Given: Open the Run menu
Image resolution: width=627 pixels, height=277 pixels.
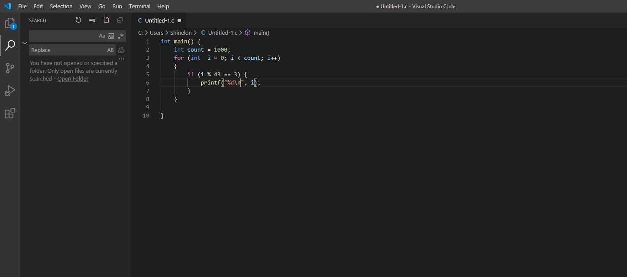Looking at the screenshot, I should pos(117,6).
